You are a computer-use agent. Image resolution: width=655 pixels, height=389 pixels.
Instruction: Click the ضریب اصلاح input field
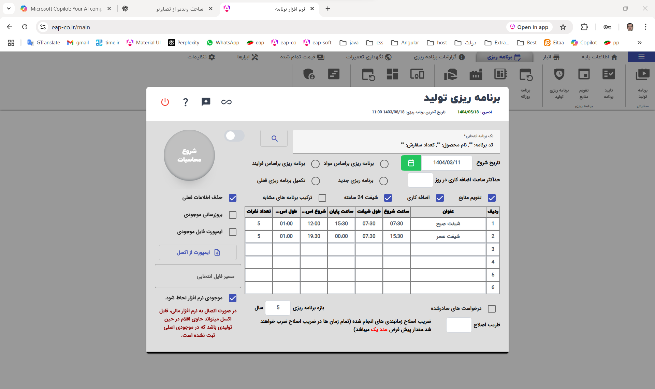pos(458,325)
